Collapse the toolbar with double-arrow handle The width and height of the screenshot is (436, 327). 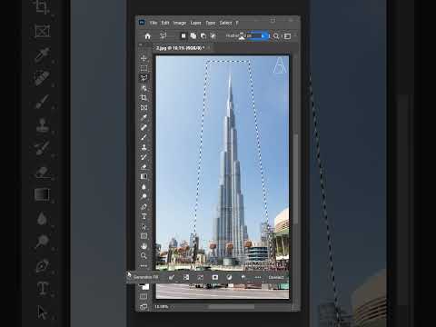pos(140,45)
